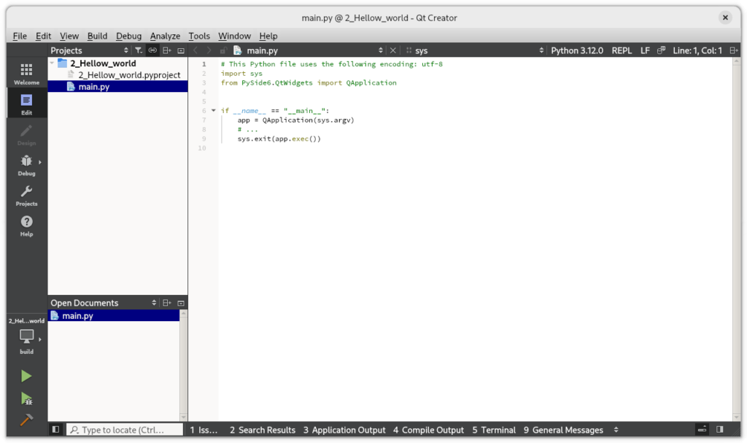Screen dimensions: 747x443
Task: Switch to Welcome mode
Action: coord(26,74)
